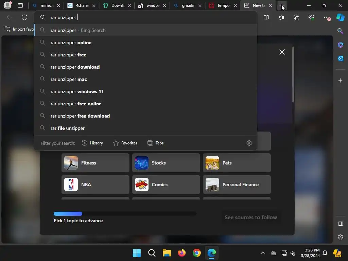
Task: Open the tab actions menu icon
Action: tap(20, 5)
